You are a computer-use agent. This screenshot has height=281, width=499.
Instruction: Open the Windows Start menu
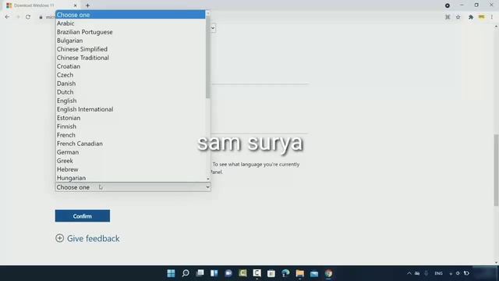click(x=171, y=273)
